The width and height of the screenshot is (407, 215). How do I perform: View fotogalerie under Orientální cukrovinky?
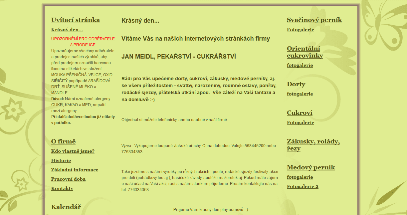[300, 65]
